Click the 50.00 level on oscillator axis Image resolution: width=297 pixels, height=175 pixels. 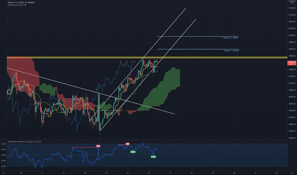point(4,155)
